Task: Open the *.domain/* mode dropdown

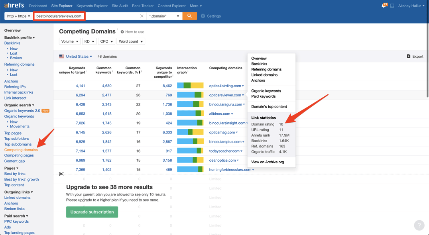Action: point(164,16)
